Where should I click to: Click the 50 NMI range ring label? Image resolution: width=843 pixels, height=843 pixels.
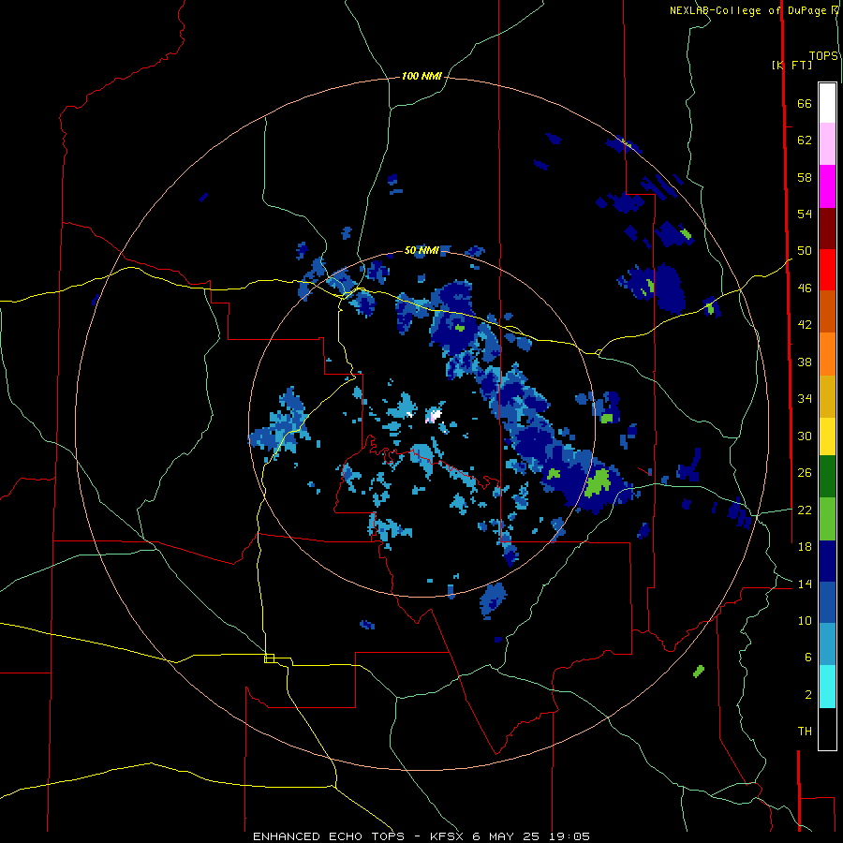click(x=421, y=250)
